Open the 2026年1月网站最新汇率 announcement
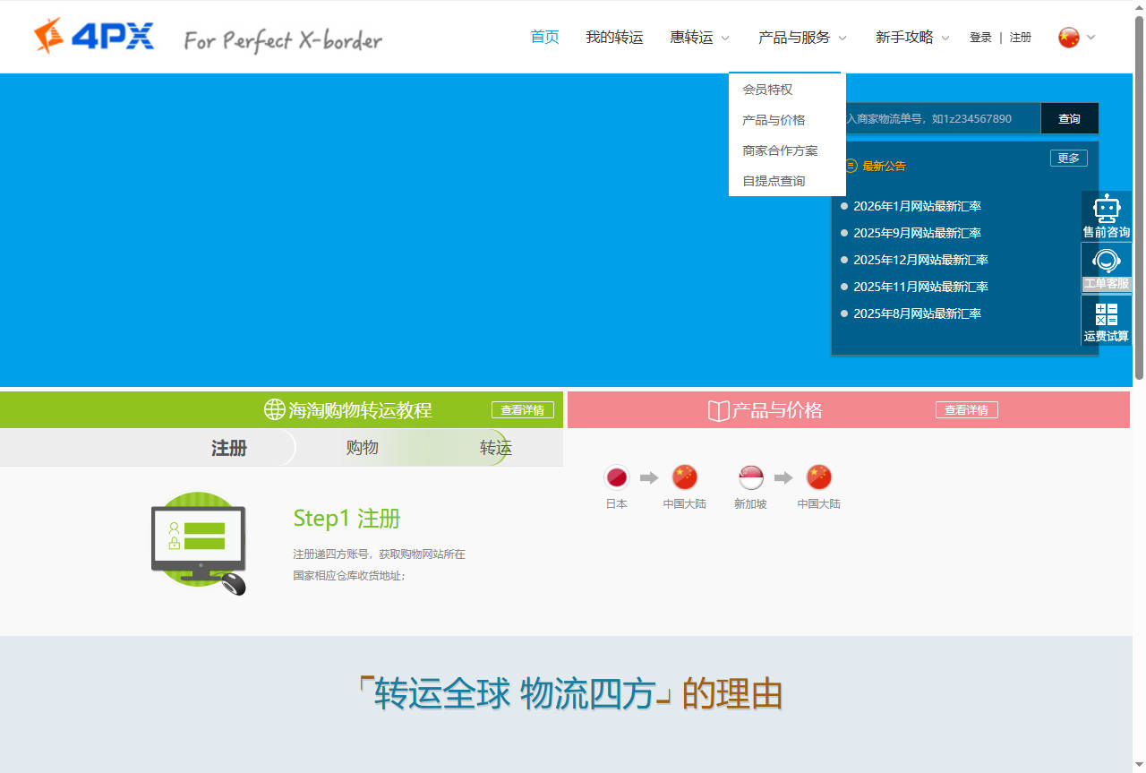1146x773 pixels. [917, 206]
